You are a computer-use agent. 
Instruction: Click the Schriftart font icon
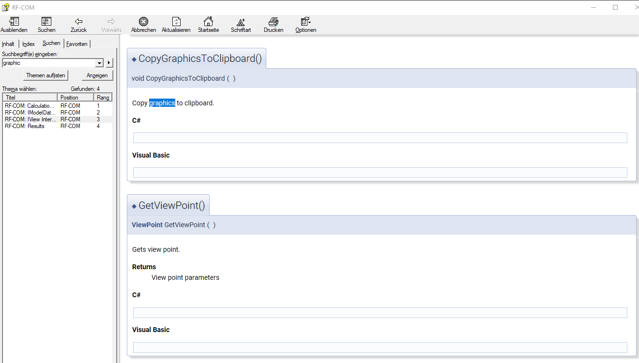coord(241,24)
